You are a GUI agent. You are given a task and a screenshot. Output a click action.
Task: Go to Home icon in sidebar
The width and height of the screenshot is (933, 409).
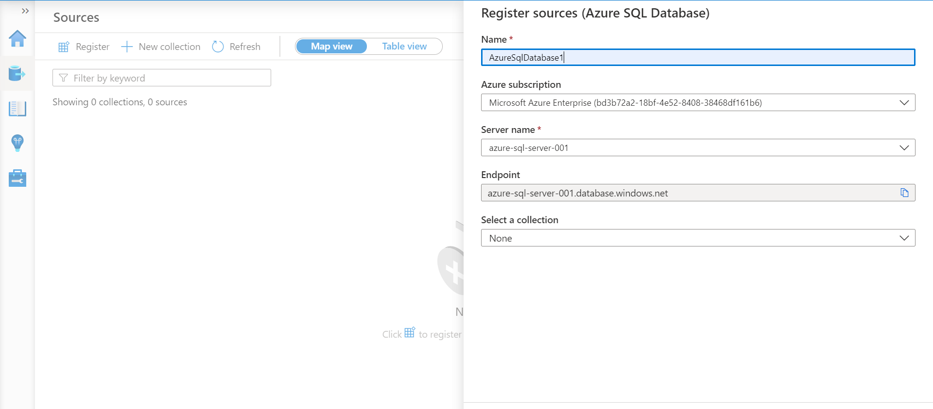click(17, 39)
